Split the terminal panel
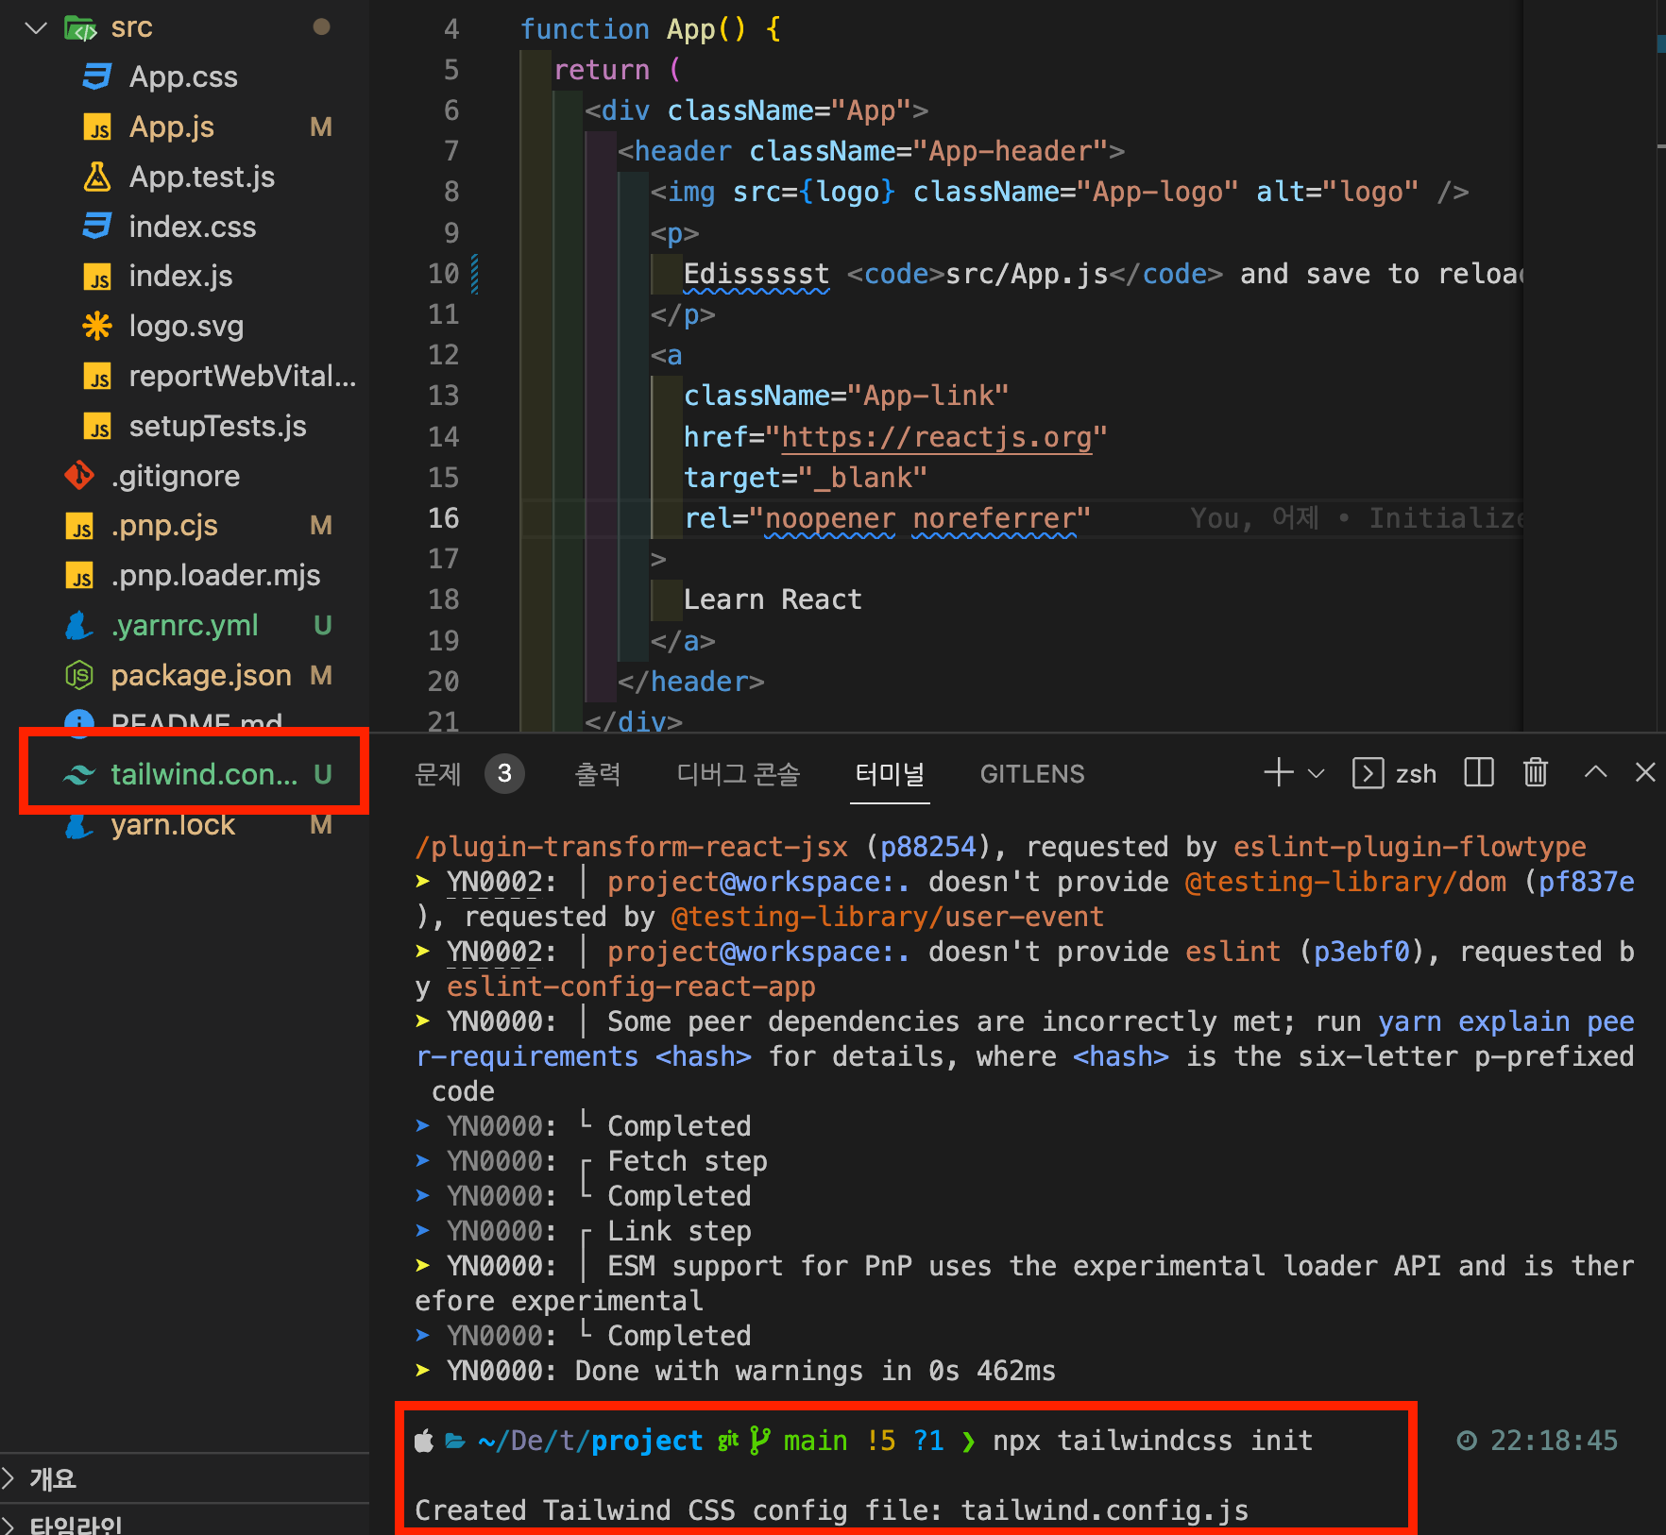This screenshot has width=1666, height=1535. coord(1479,773)
